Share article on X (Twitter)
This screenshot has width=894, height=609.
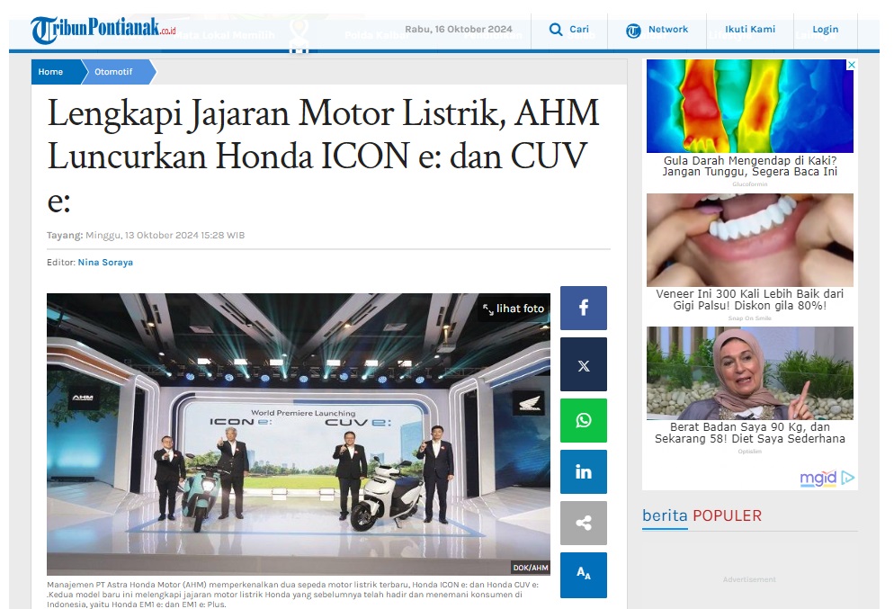pyautogui.click(x=584, y=365)
